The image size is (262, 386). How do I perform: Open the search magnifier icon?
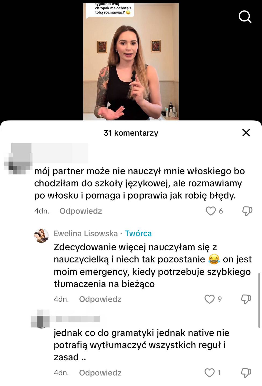(x=245, y=17)
